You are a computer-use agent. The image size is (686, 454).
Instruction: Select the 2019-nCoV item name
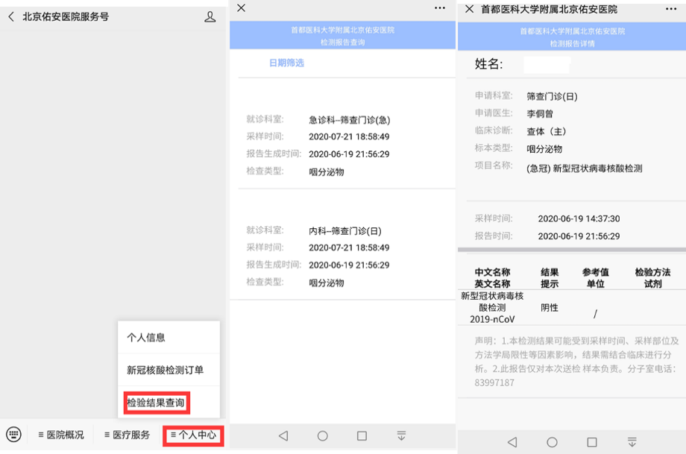tap(492, 319)
